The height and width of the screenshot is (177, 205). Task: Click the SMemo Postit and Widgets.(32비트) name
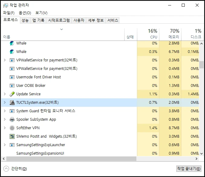(x=47, y=136)
